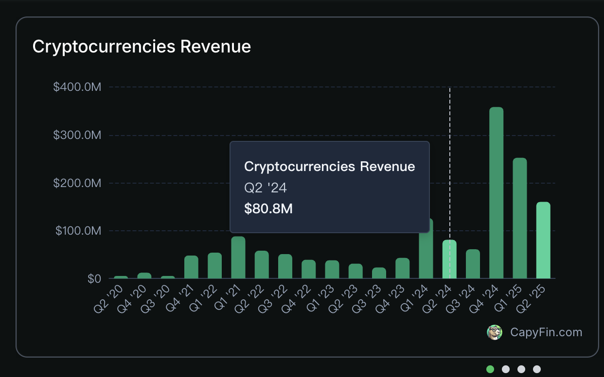Click the third pagination dot
This screenshot has height=377, width=604.
coord(521,369)
